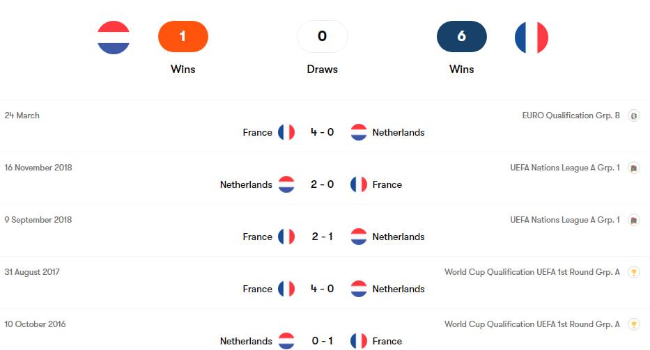The height and width of the screenshot is (350, 650).
Task: Select the orange Netherlands 1 wins badge
Action: click(183, 36)
